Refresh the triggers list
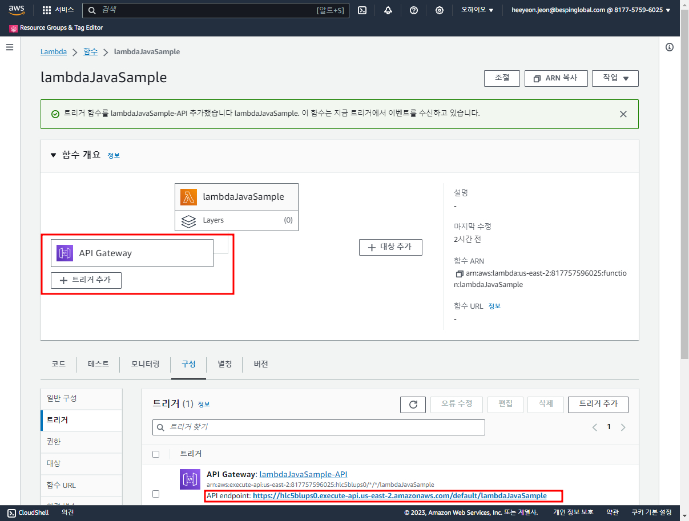Image resolution: width=689 pixels, height=521 pixels. coord(413,405)
